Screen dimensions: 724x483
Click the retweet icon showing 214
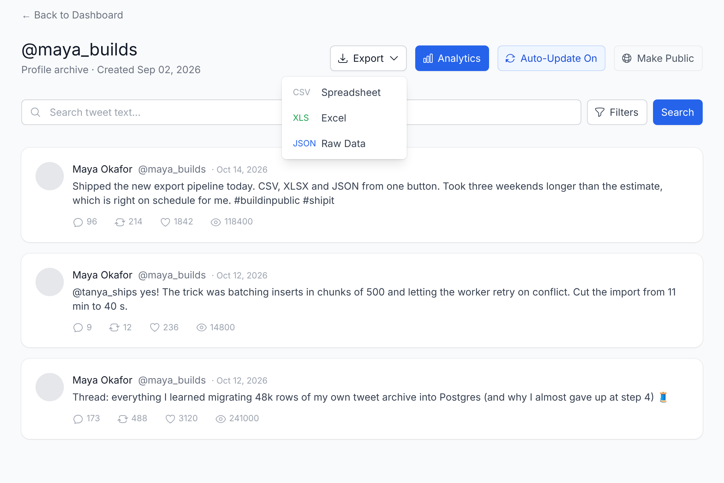coord(120,222)
